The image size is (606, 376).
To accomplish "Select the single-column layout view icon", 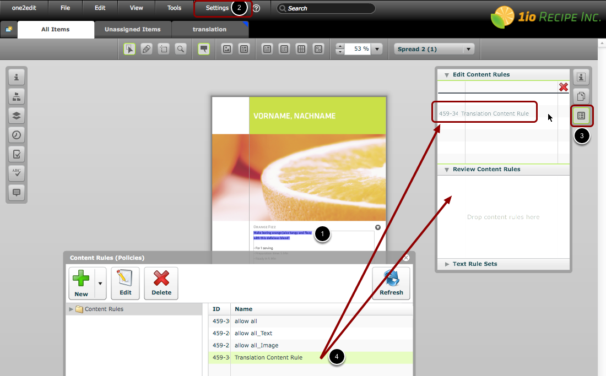I will pos(267,49).
